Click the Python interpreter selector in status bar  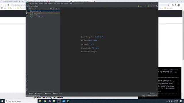tap(149, 96)
